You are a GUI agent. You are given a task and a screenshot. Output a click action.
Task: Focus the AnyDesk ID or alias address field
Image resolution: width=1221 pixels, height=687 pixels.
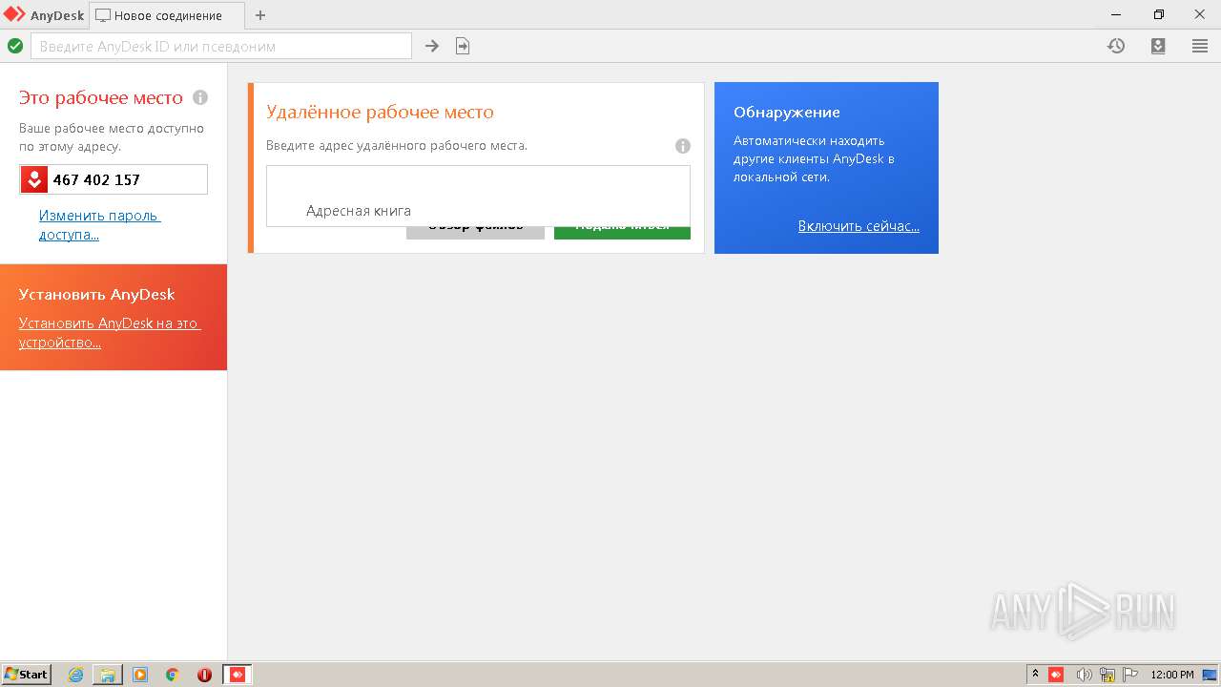click(221, 46)
